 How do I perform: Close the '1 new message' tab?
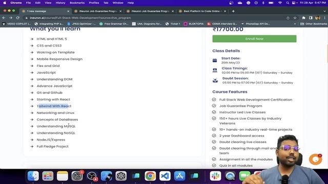coord(68,11)
